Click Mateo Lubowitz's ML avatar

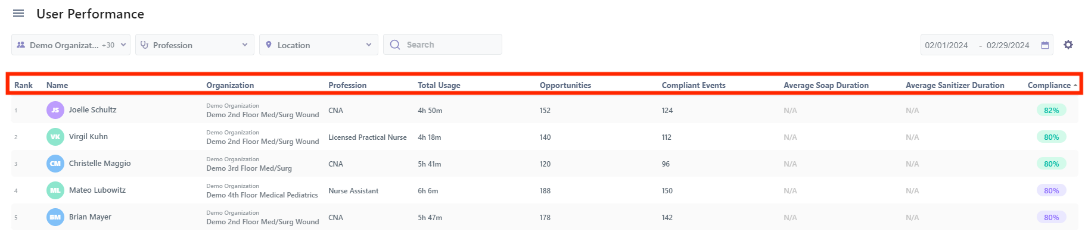[x=55, y=190]
